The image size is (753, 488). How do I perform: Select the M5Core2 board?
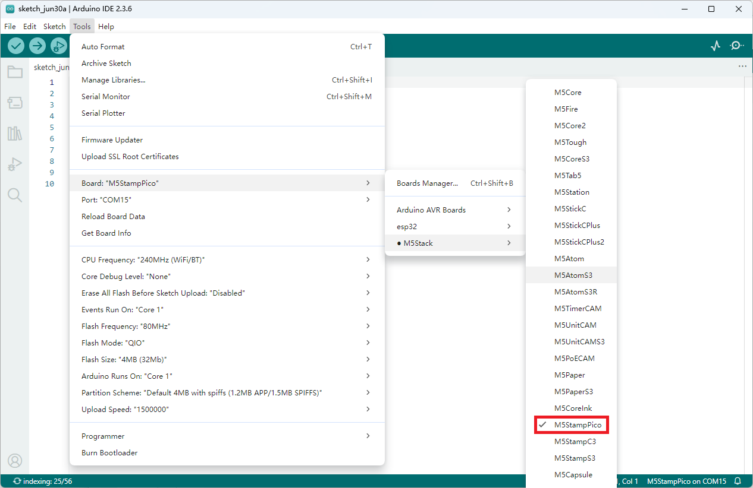pos(571,125)
